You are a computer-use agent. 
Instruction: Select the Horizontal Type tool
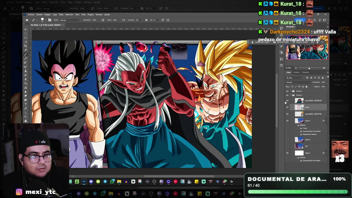(26, 104)
